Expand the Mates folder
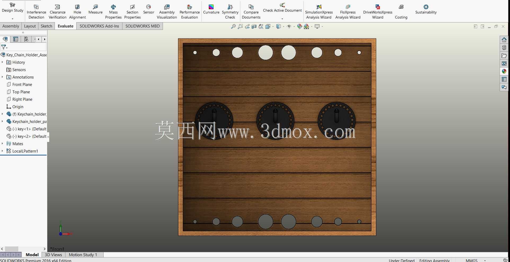 2,144
